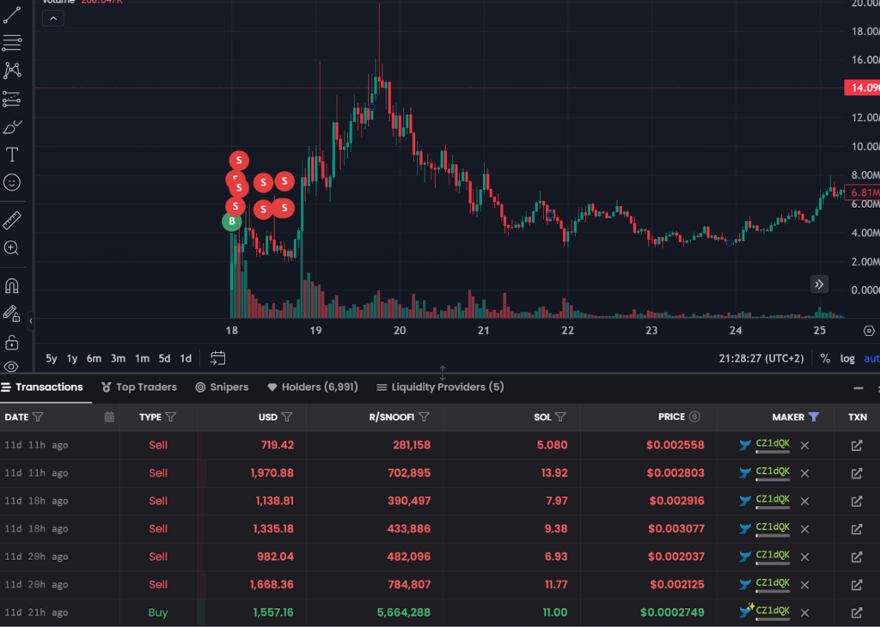
Task: Open transaction link for the Buy row
Action: point(856,613)
